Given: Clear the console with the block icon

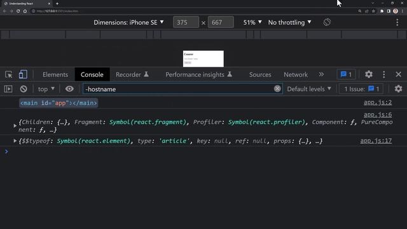Looking at the screenshot, I should click(x=24, y=89).
